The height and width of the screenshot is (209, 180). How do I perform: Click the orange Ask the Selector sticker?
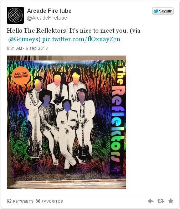coord(21,75)
